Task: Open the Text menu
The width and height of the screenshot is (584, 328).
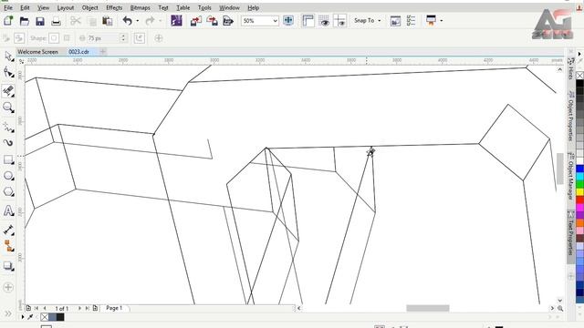Action: [163, 7]
